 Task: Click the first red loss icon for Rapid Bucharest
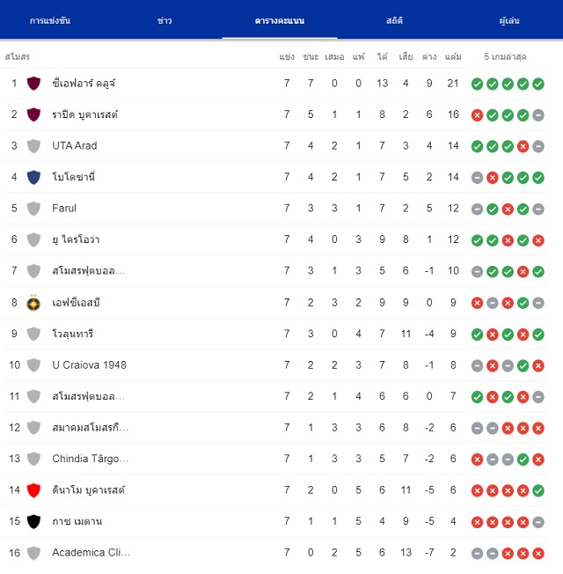point(477,115)
